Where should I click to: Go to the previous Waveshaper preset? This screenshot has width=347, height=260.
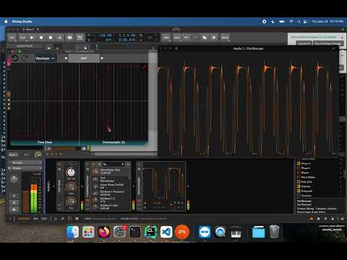pyautogui.click(x=66, y=58)
